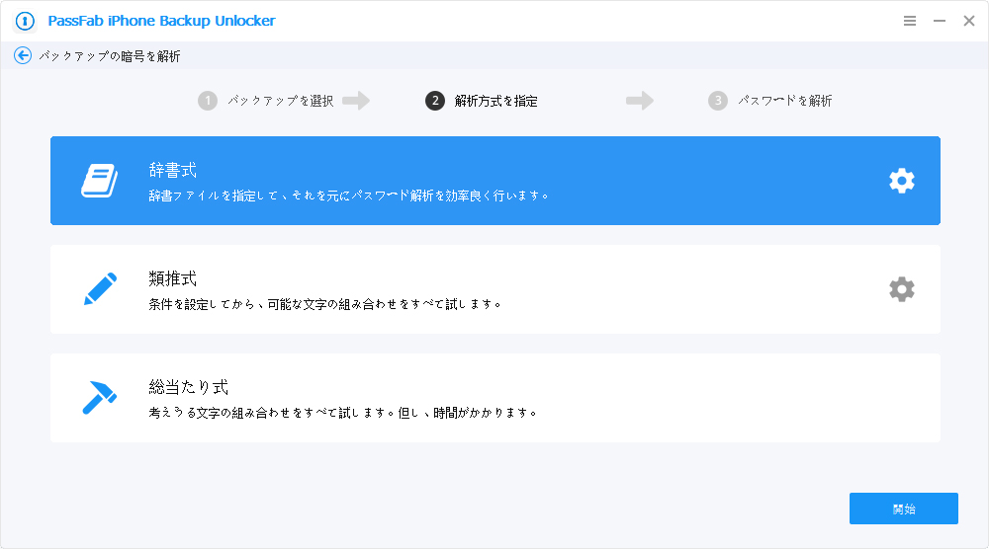The image size is (989, 549).
Task: Click the hammer icon for 総当たり式
Action: pos(99,398)
